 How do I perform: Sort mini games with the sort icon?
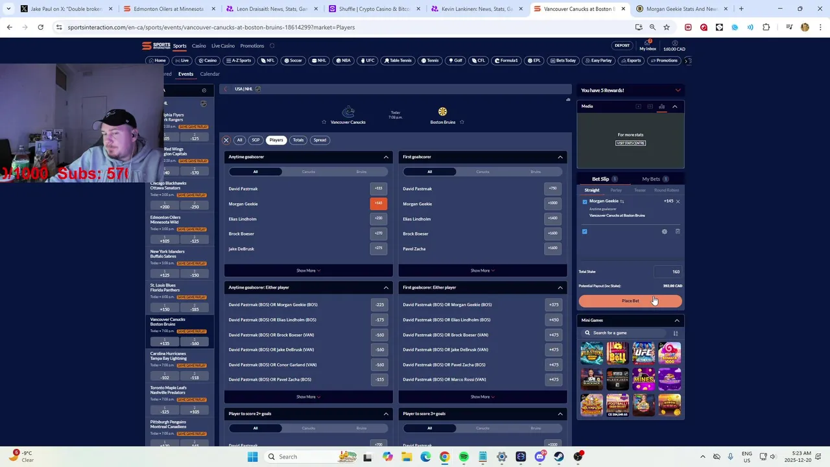[676, 333]
